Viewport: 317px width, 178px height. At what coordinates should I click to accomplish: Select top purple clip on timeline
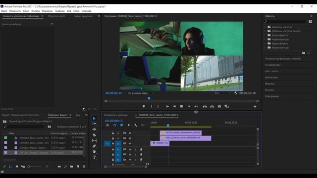click(x=181, y=133)
